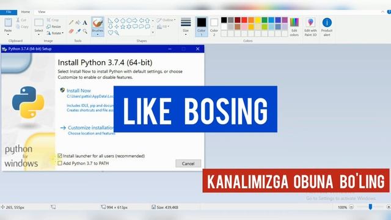Expand the Paste dropdown arrow
The image size is (391, 220).
pos(8,34)
